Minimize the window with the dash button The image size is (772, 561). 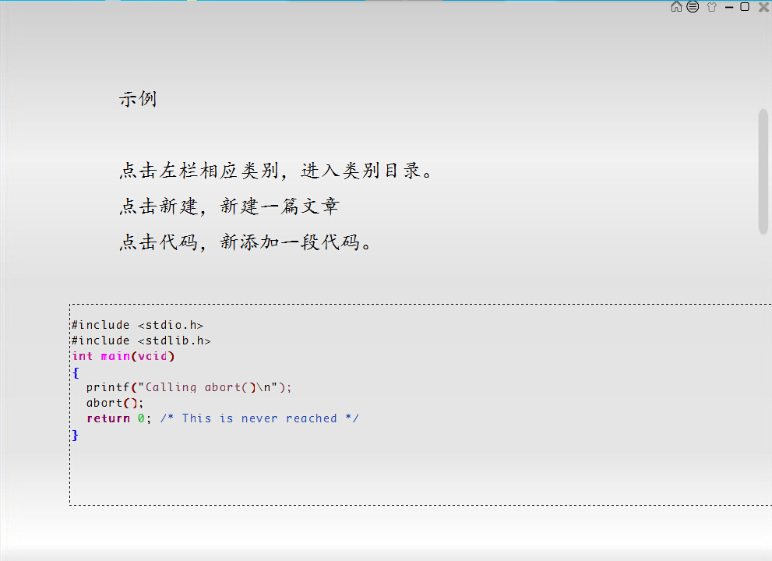pos(729,7)
